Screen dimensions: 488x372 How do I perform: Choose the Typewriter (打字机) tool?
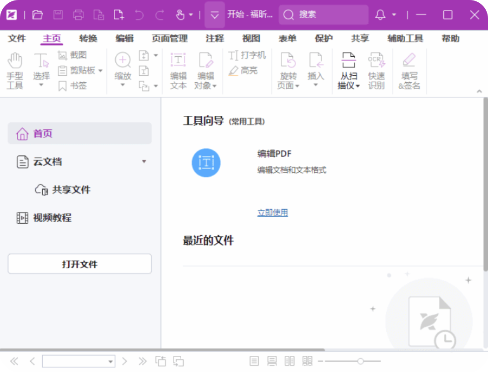coord(247,55)
